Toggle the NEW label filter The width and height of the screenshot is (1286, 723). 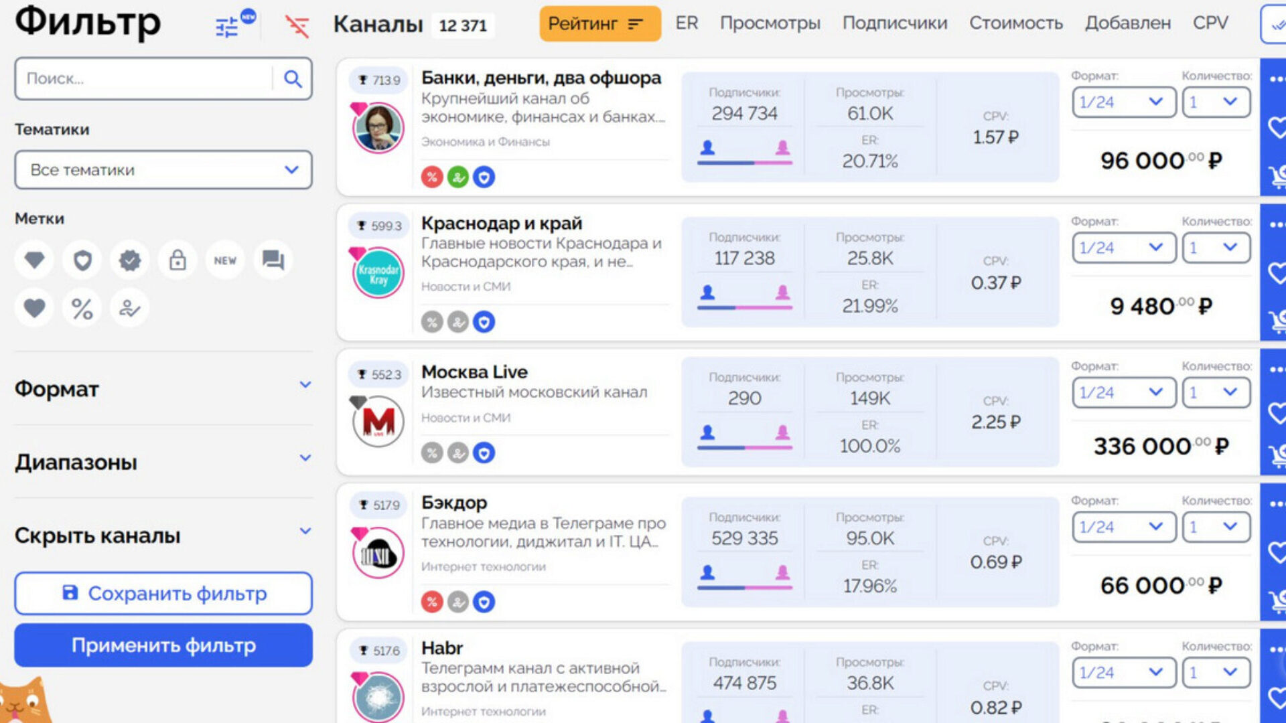pos(225,260)
